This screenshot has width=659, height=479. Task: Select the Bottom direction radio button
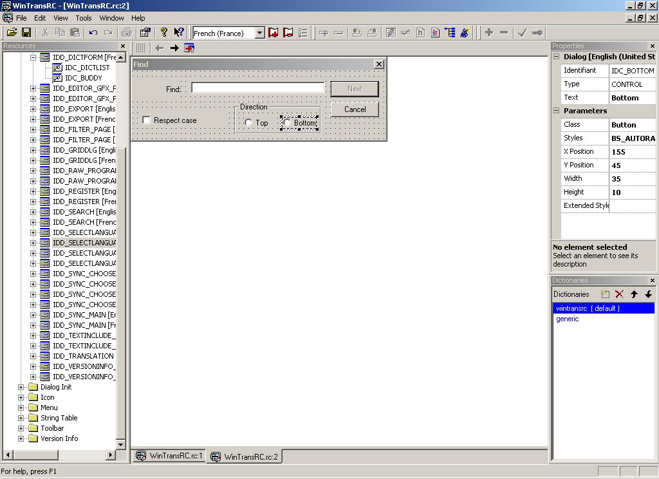[287, 123]
